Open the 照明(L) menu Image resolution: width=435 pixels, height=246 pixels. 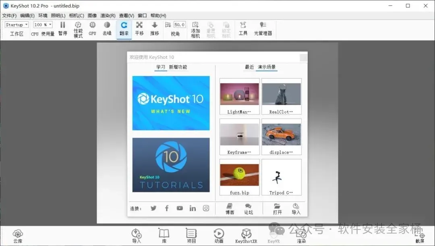click(x=58, y=16)
